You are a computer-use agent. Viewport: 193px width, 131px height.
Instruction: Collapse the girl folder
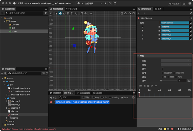click(5, 85)
